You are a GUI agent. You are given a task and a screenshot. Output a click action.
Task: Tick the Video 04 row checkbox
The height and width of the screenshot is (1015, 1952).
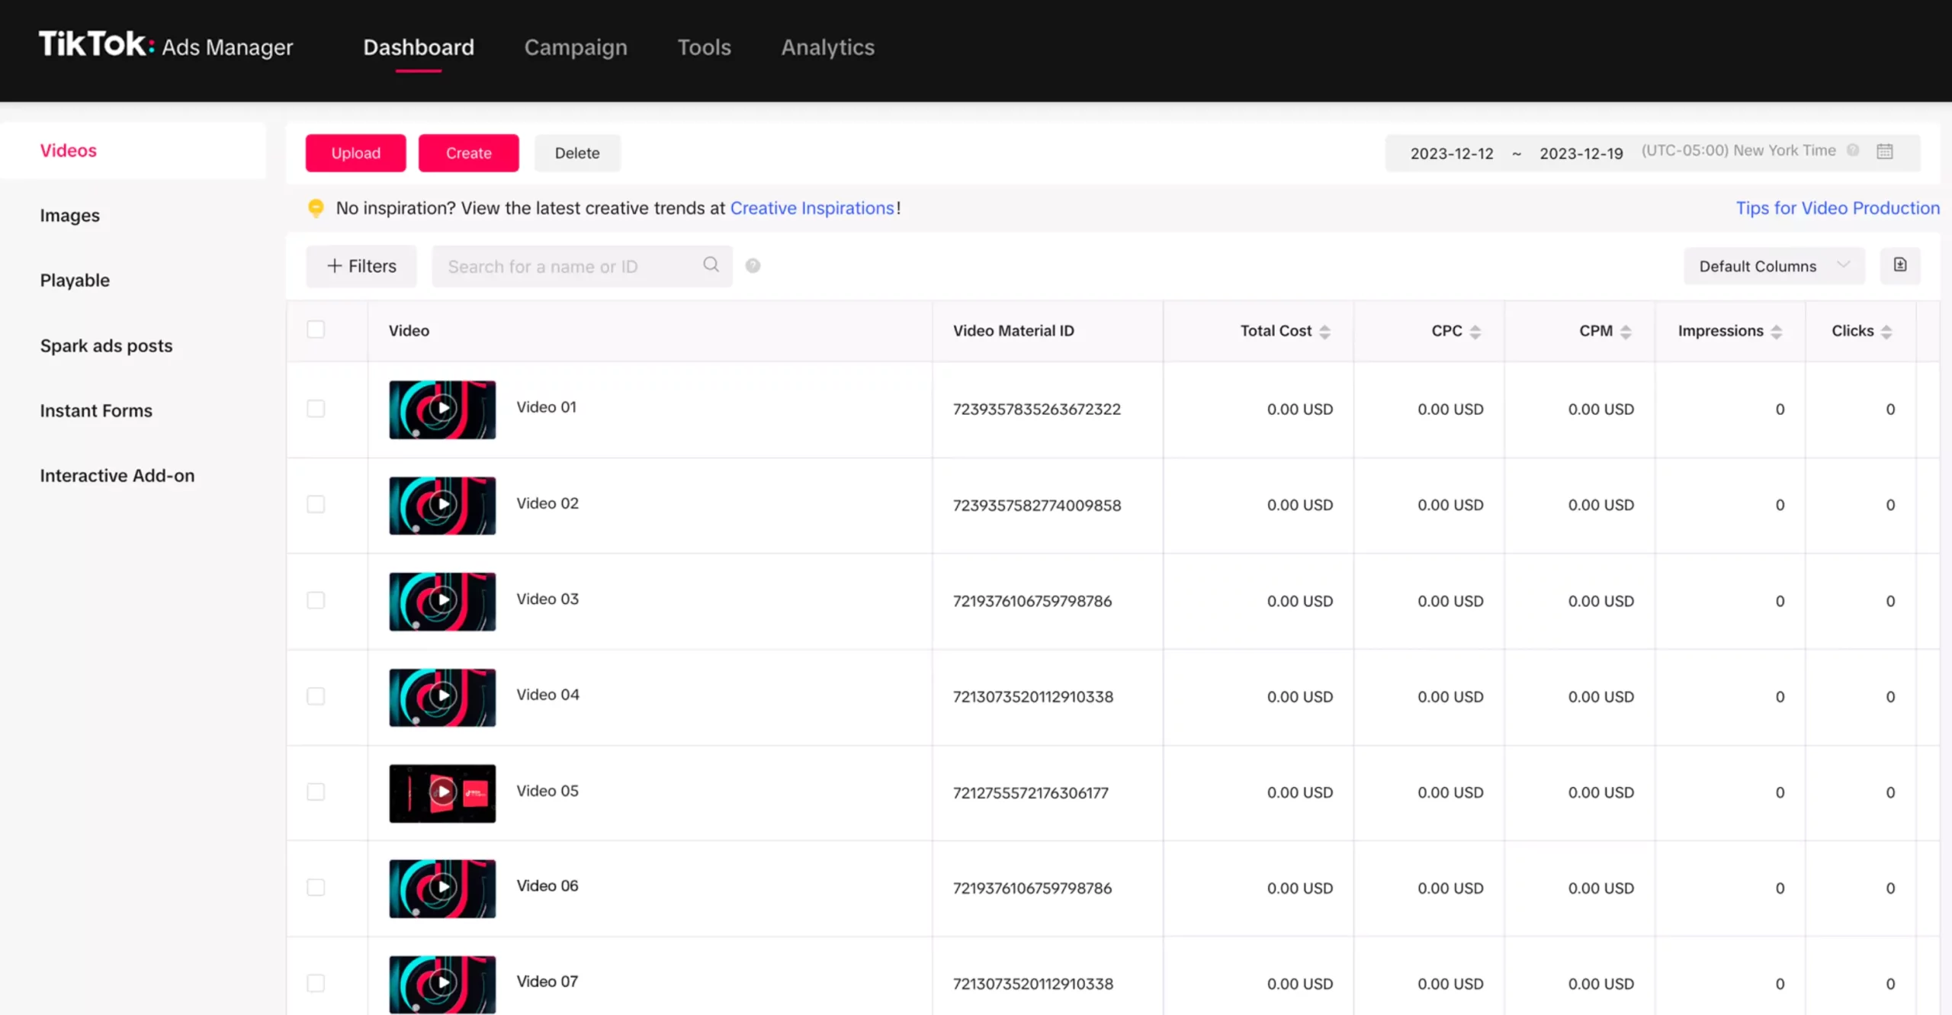(x=316, y=696)
